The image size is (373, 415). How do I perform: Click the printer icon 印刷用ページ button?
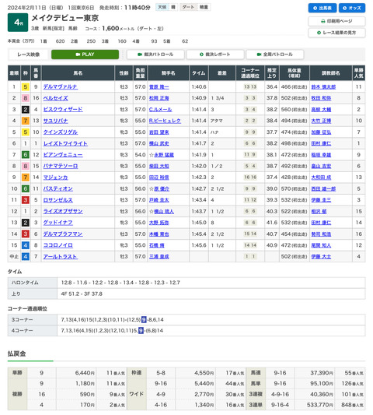coord(336,21)
